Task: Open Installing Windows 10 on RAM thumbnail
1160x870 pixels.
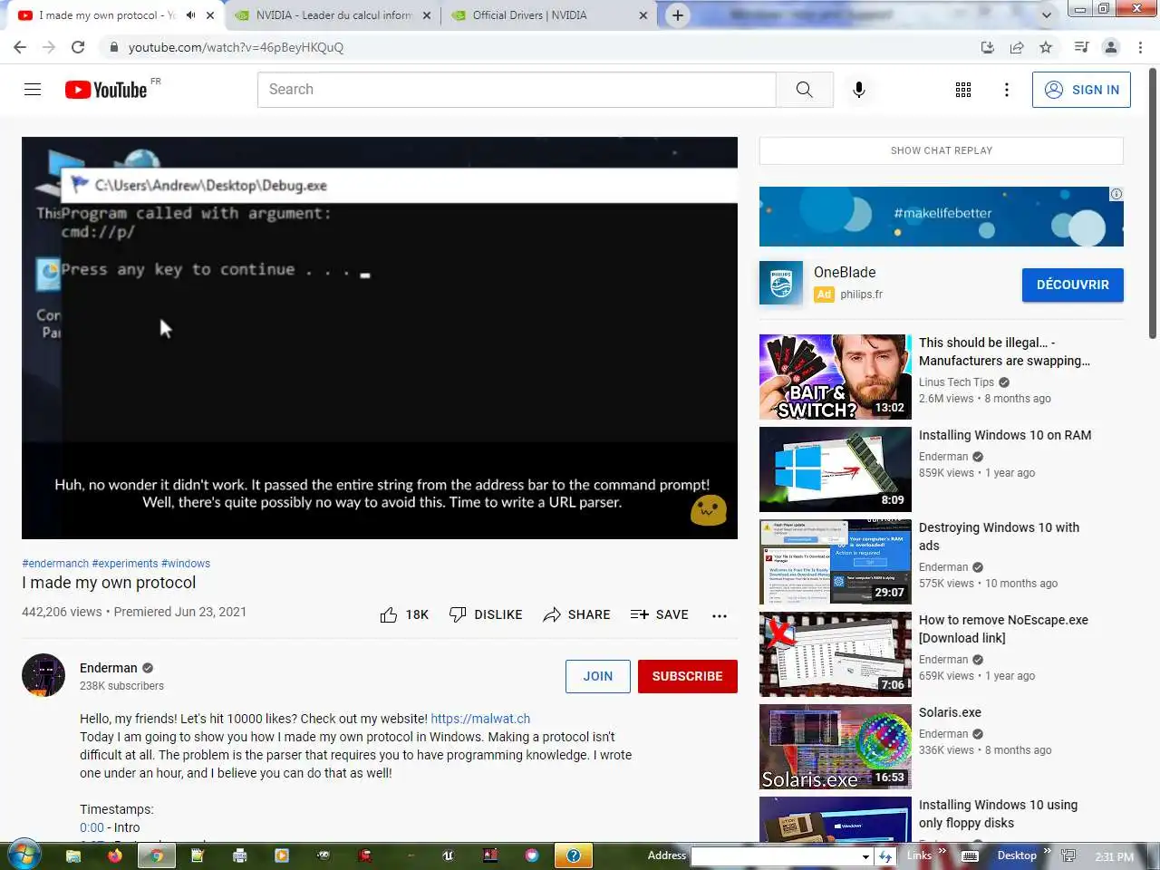Action: tap(836, 469)
